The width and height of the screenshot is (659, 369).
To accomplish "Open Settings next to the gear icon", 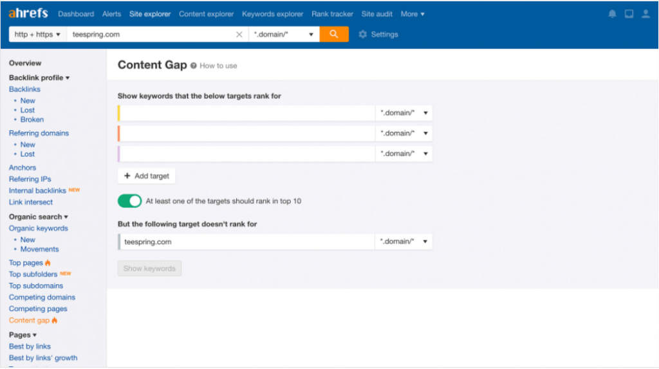I will 384,35.
